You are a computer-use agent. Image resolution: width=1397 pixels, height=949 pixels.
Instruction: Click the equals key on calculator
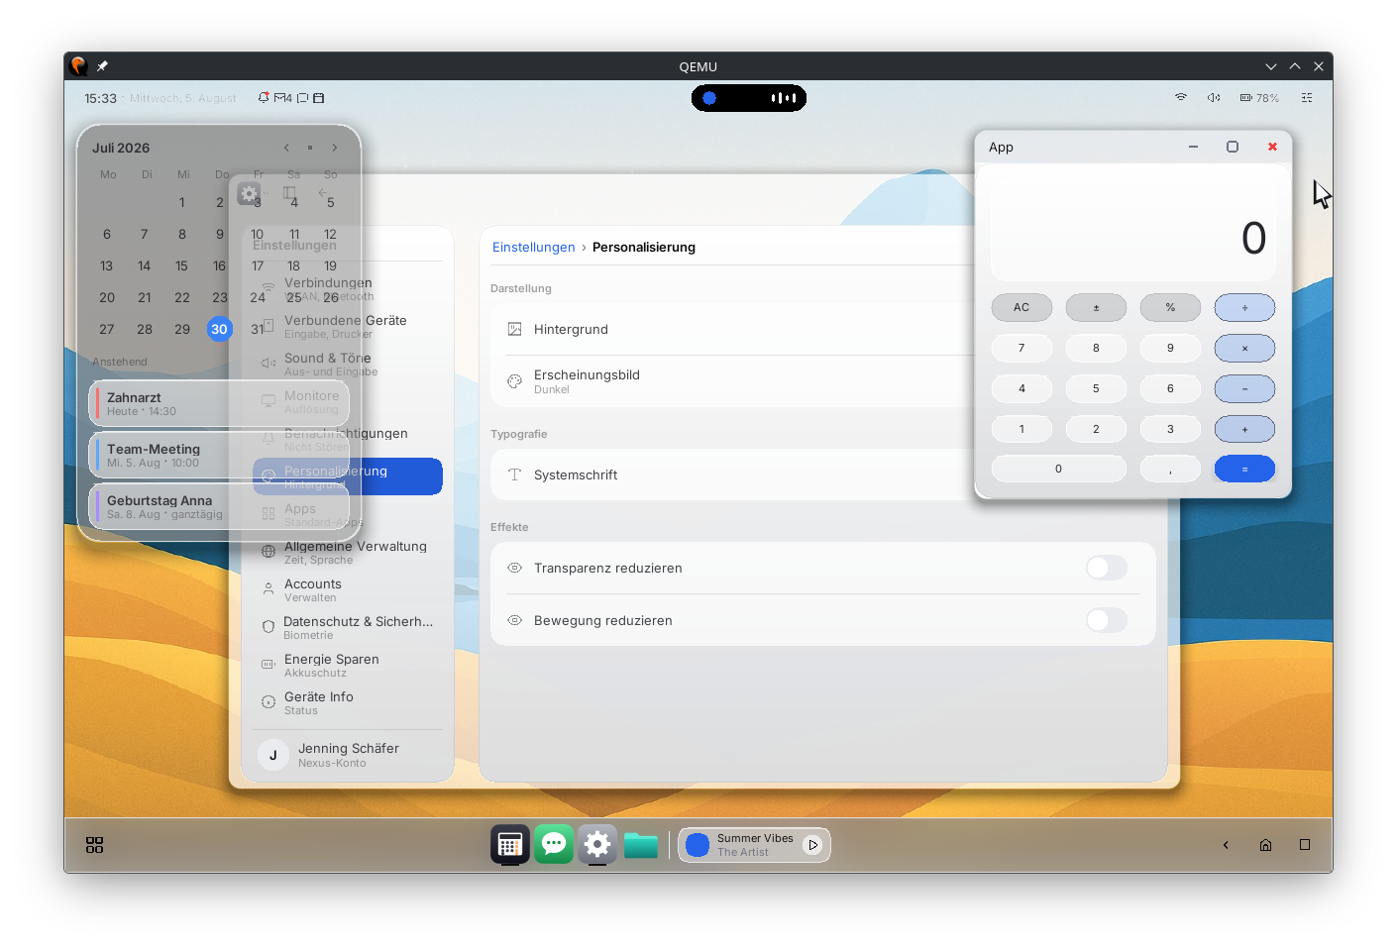click(x=1244, y=469)
